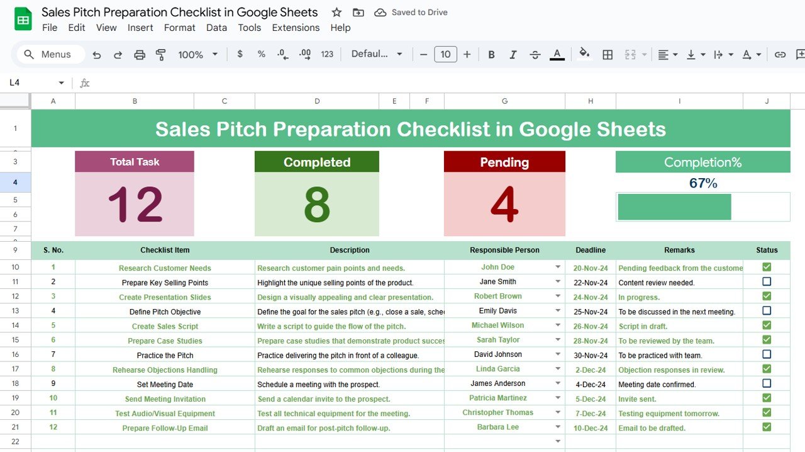Image resolution: width=805 pixels, height=452 pixels.
Task: Open the text color picker
Action: pyautogui.click(x=557, y=55)
